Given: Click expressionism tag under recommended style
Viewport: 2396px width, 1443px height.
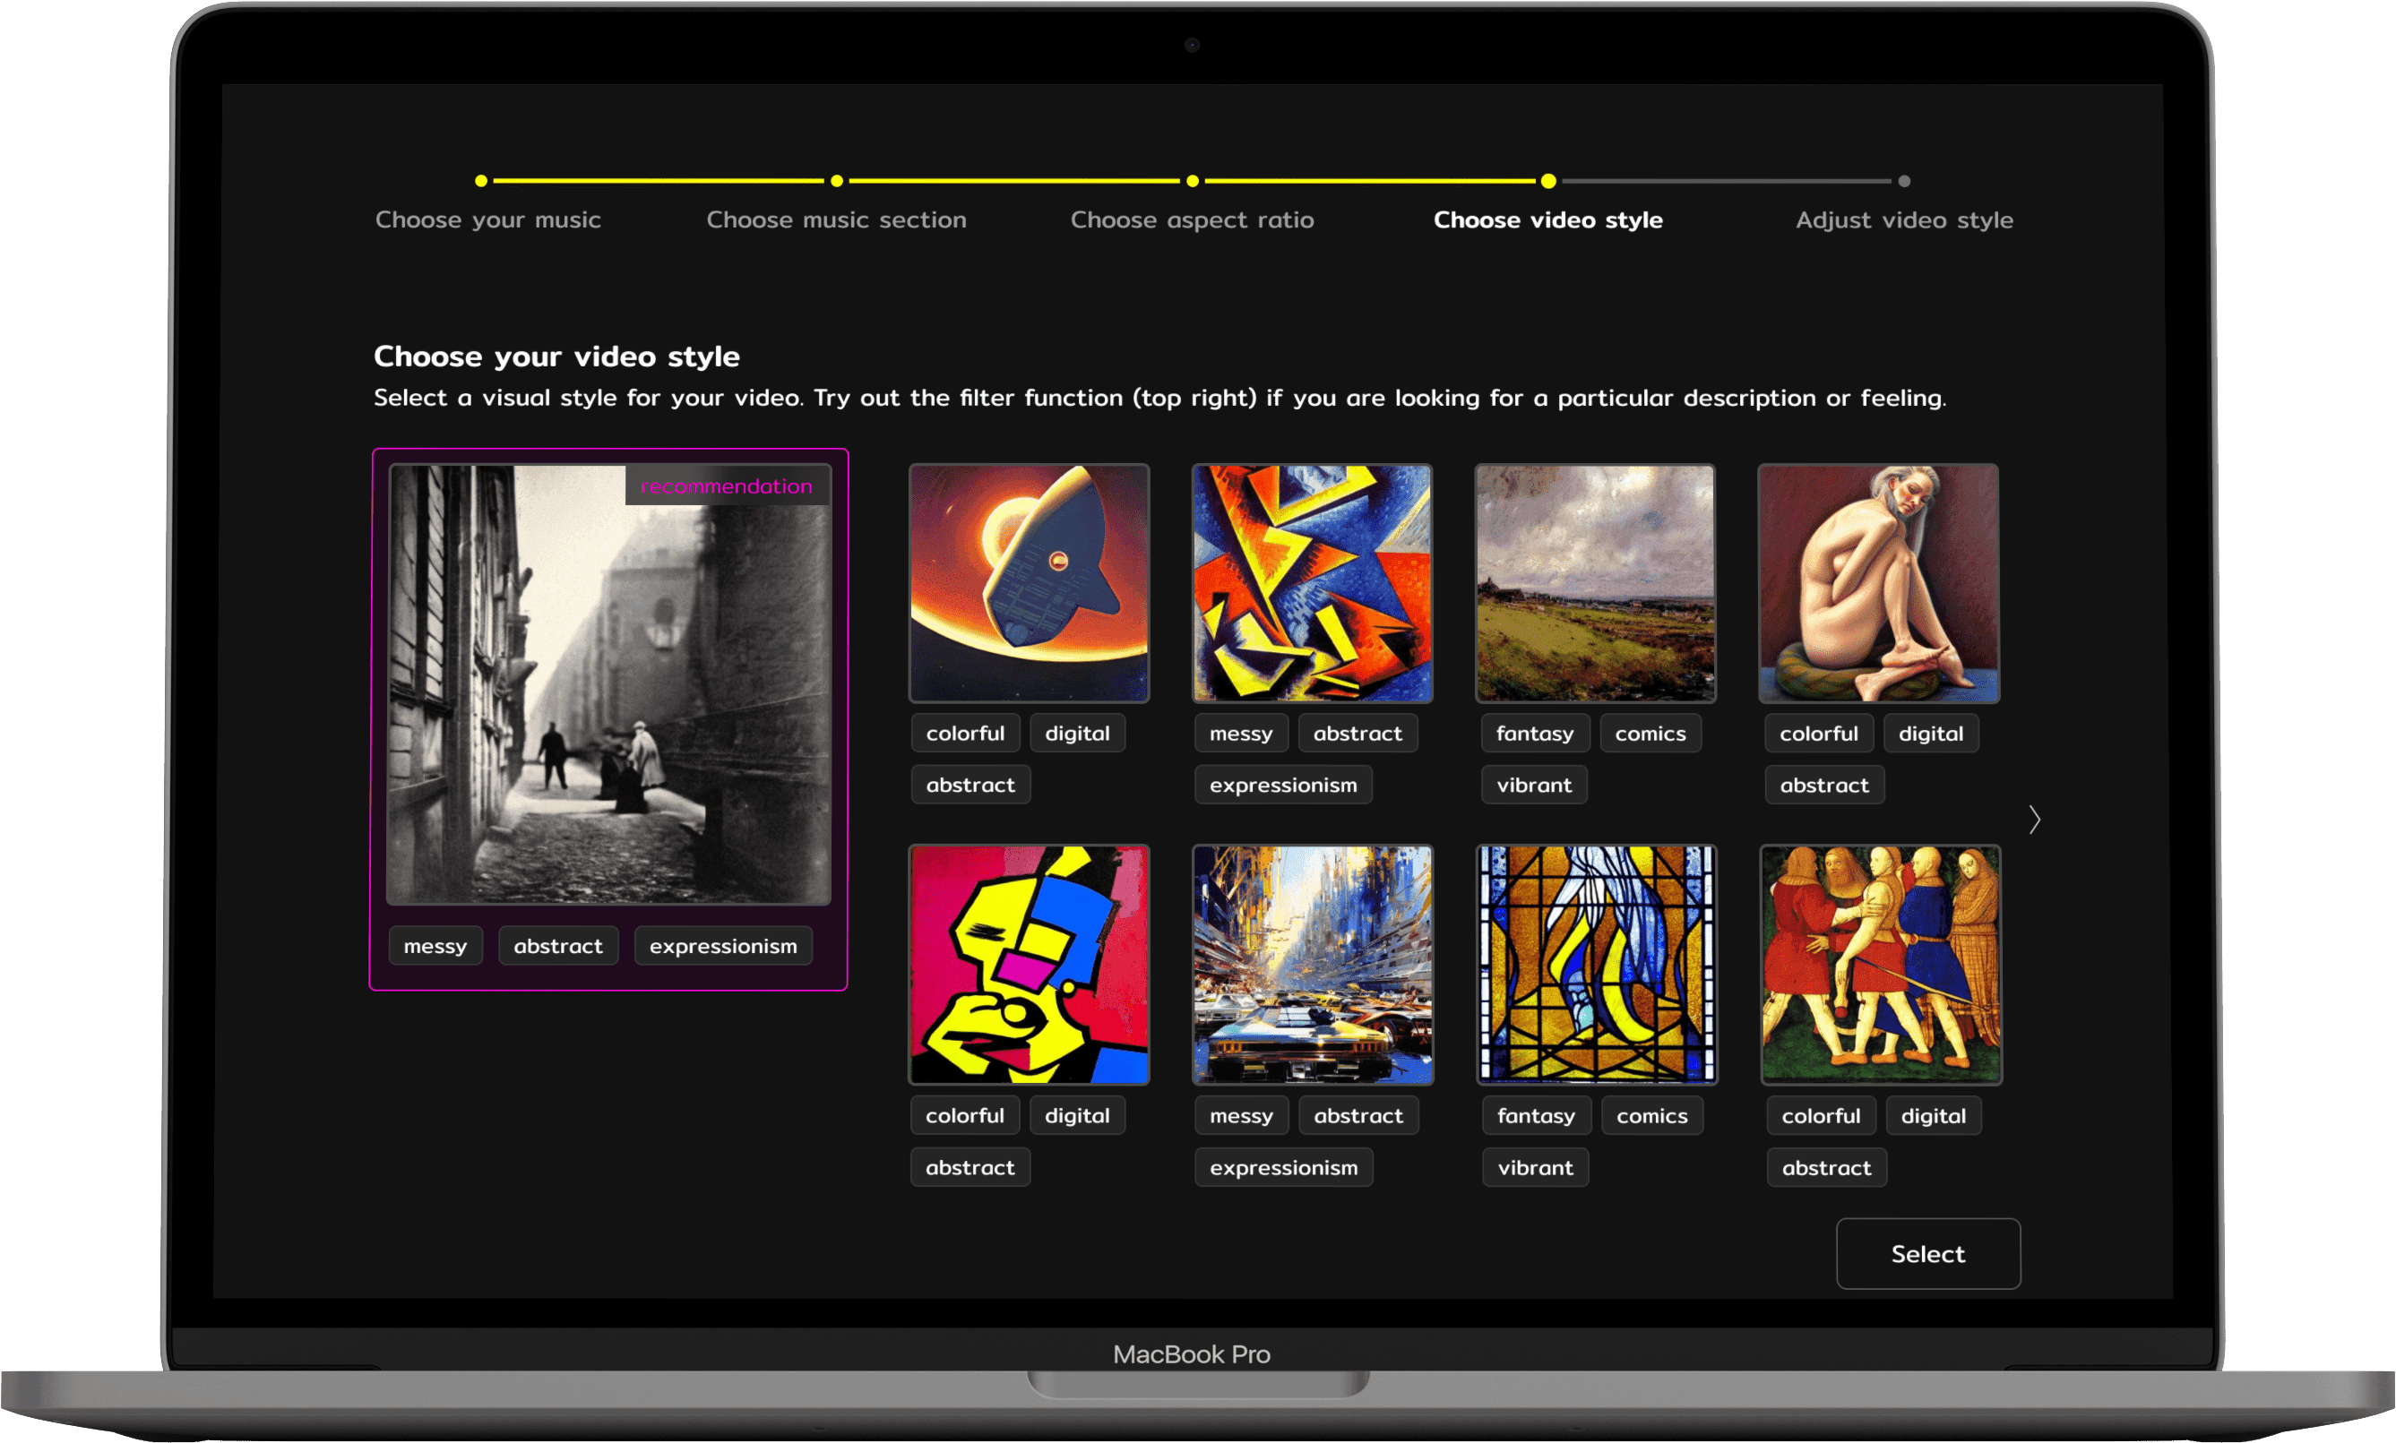Looking at the screenshot, I should (x=722, y=946).
